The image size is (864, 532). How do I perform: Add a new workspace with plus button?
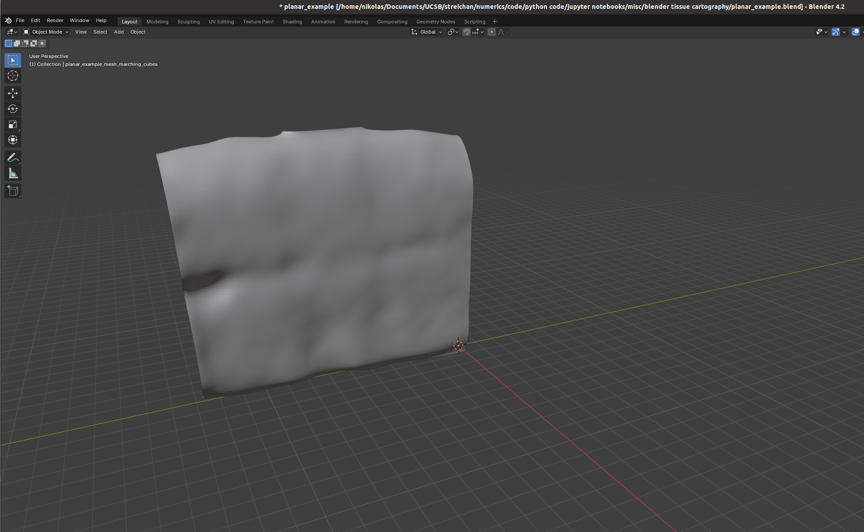tap(494, 22)
